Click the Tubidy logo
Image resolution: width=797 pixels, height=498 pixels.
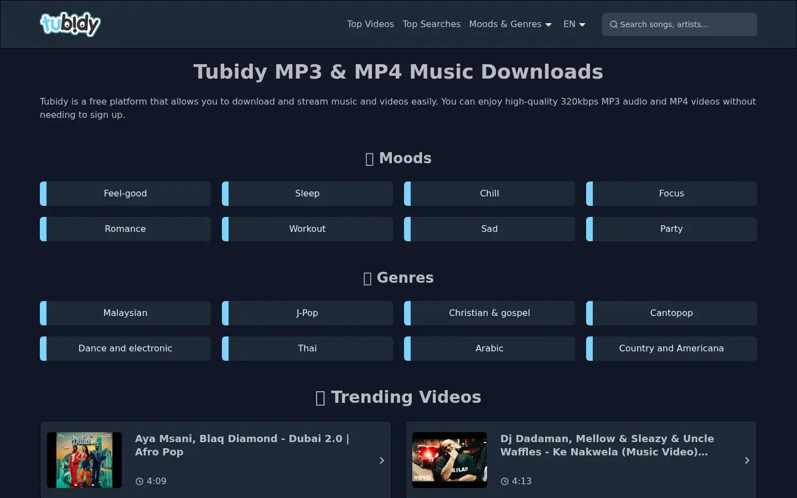(70, 24)
